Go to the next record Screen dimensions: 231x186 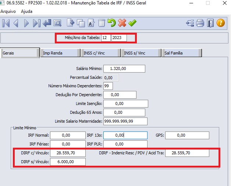[x=26, y=23]
